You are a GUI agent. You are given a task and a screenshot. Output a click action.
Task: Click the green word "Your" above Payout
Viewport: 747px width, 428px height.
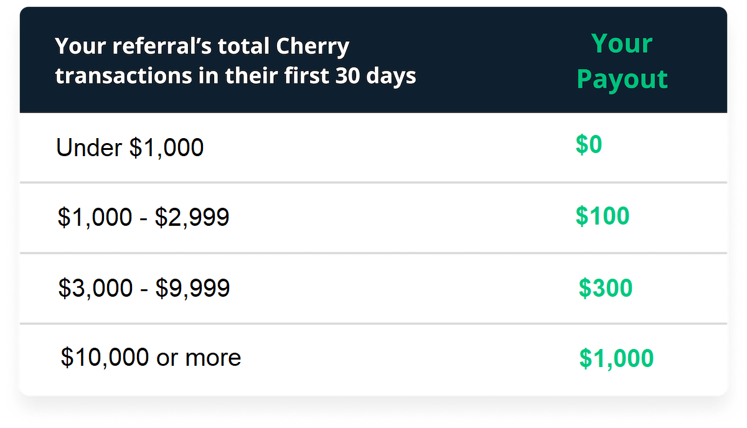tap(622, 44)
